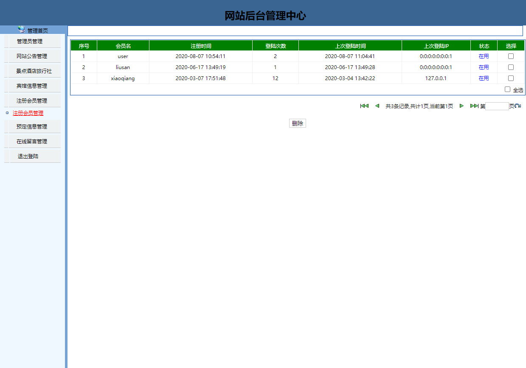The height and width of the screenshot is (368, 526).
Task: Jump to the last page pagination icon
Action: click(474, 106)
